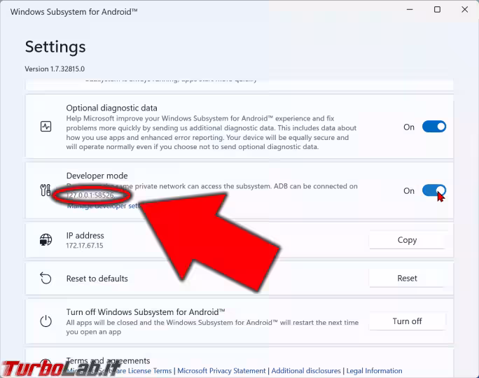
Task: Turn off Windows Subsystem for Android
Action: click(407, 321)
